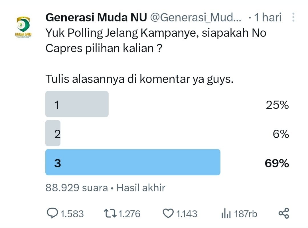The width and height of the screenshot is (308, 228).
Task: Select poll option 1 bar
Action: click(x=77, y=104)
